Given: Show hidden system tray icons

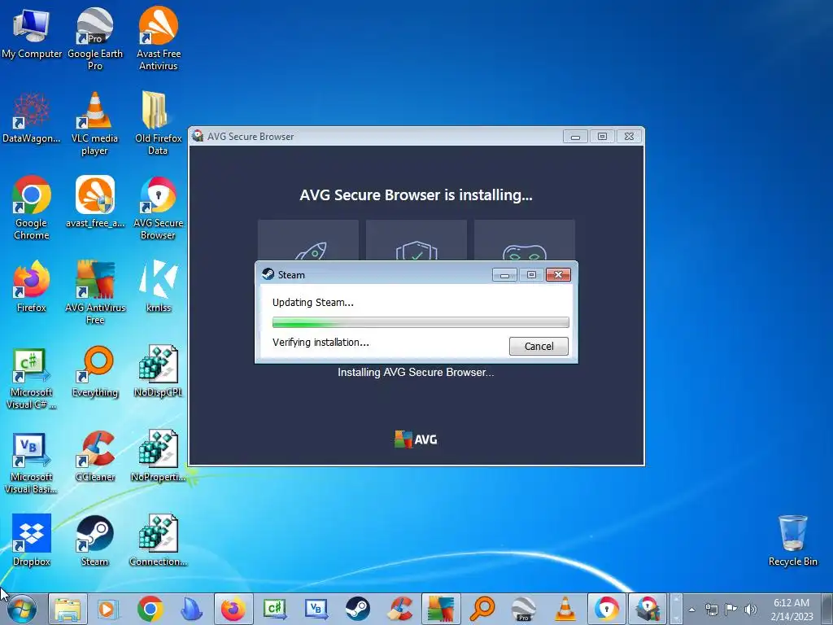Looking at the screenshot, I should click(691, 610).
